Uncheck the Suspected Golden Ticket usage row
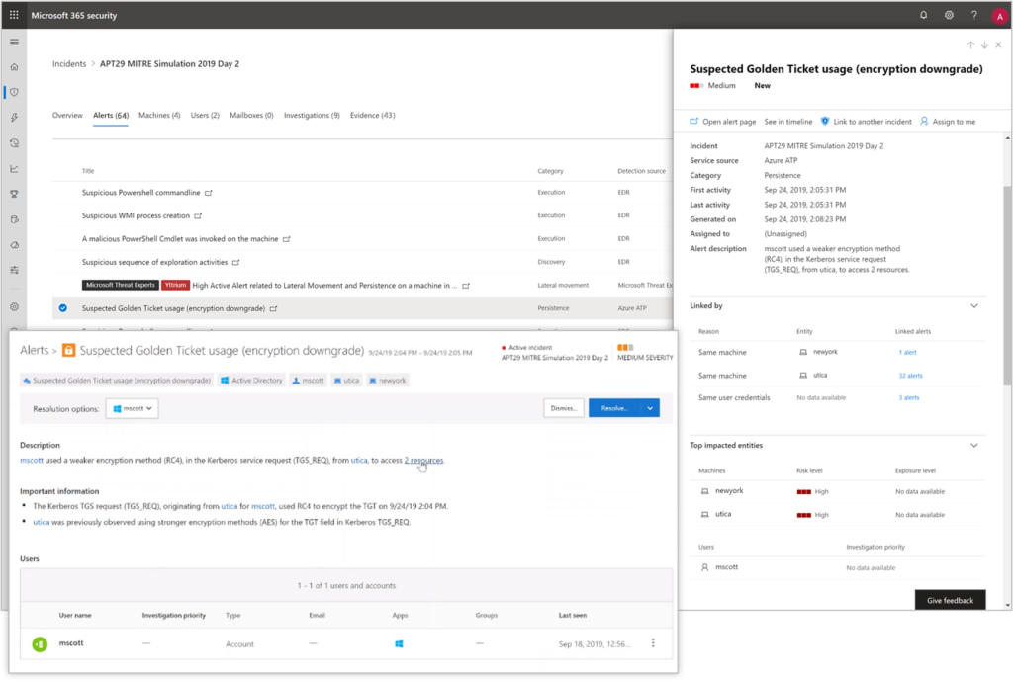Viewport: 1013px width, 682px height. pyautogui.click(x=62, y=308)
